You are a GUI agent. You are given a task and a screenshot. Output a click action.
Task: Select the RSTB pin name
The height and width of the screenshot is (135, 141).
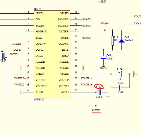(65, 50)
